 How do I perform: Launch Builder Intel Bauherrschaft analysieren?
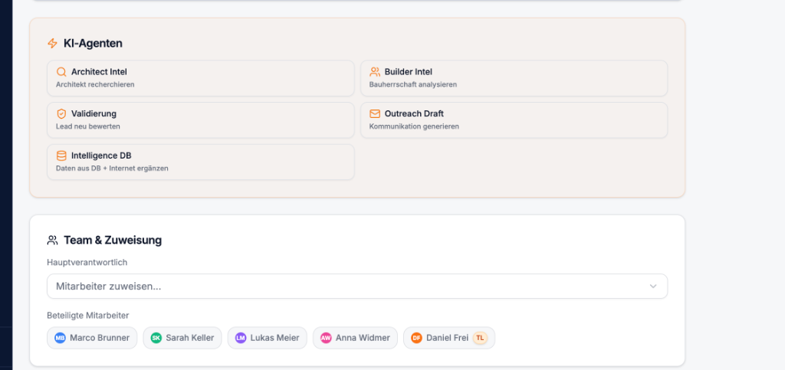tap(514, 78)
